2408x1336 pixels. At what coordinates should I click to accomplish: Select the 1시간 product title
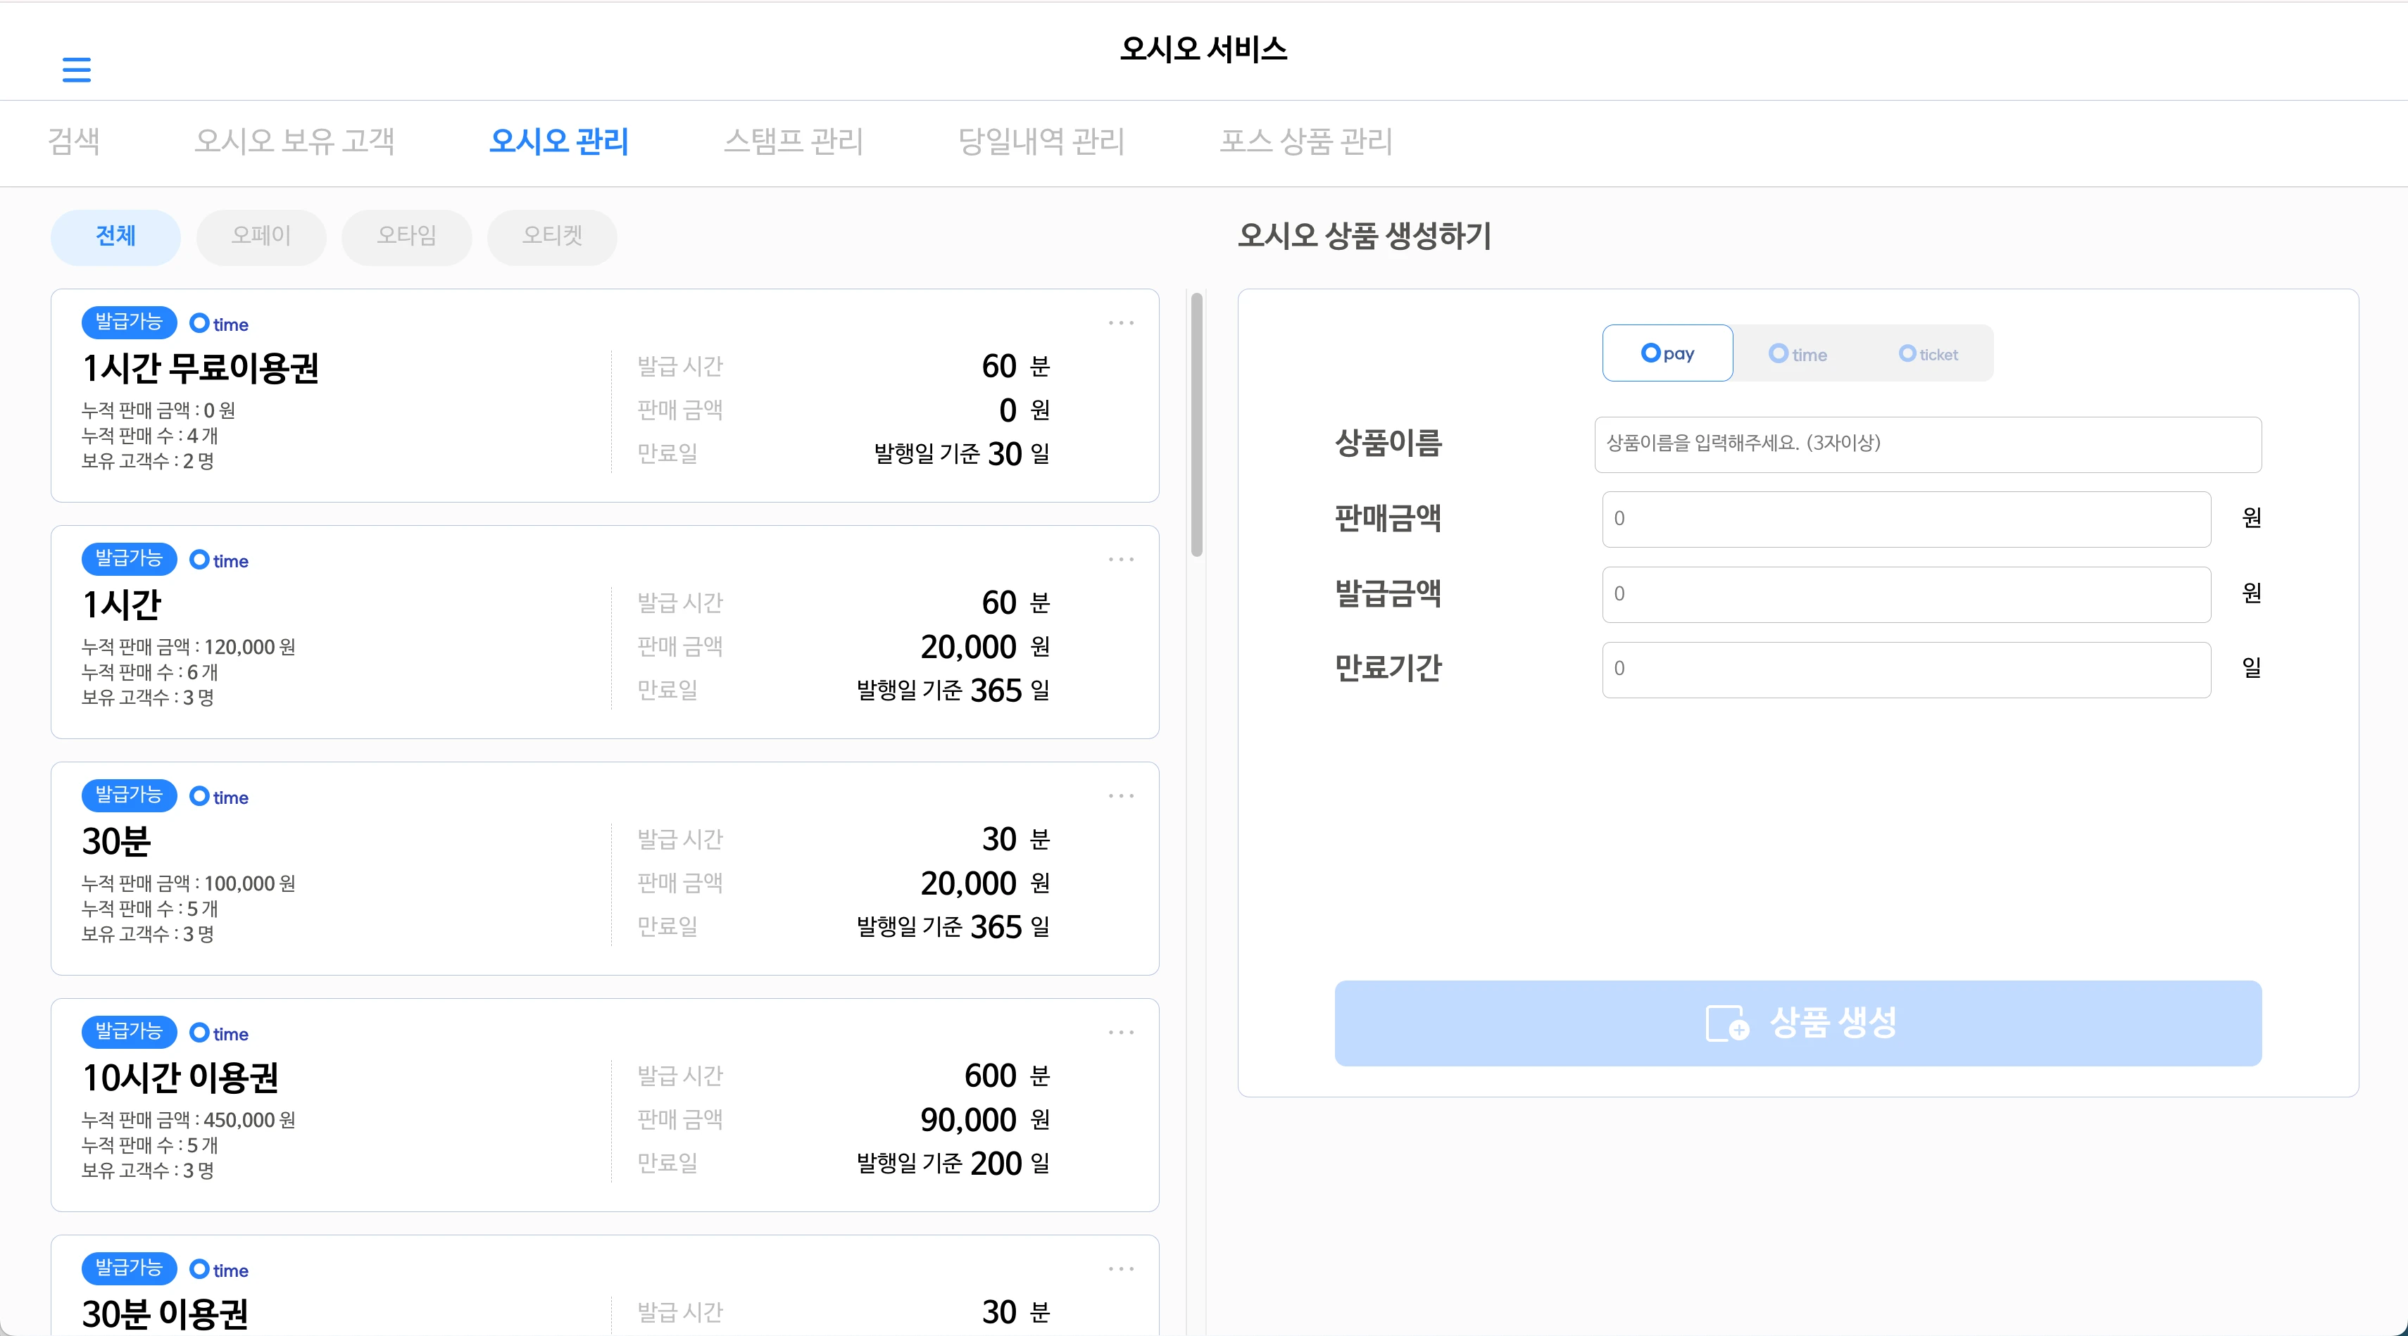[x=123, y=605]
